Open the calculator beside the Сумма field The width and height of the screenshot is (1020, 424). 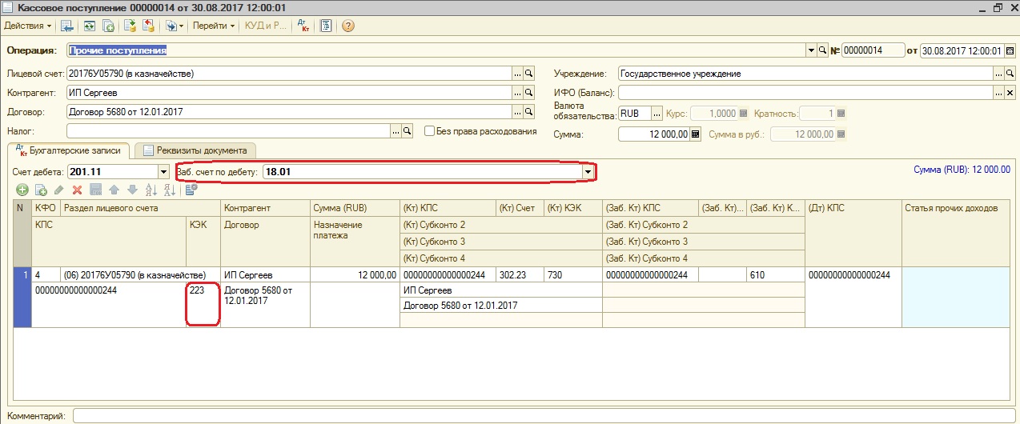(x=695, y=134)
